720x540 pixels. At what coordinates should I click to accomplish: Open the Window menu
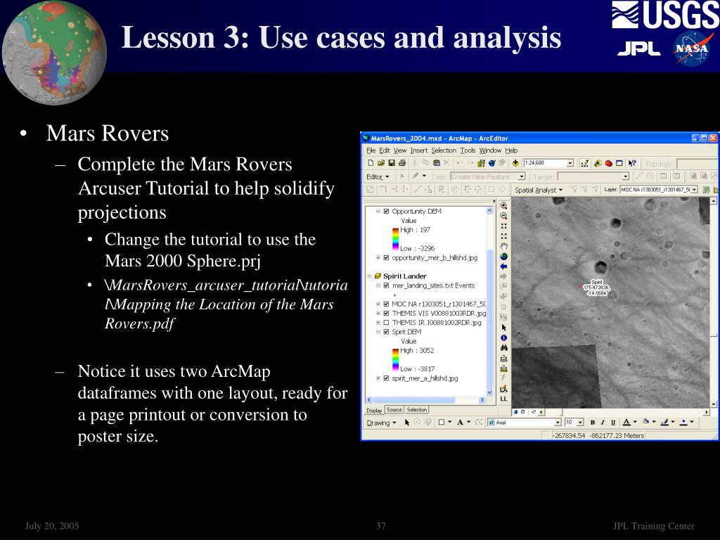pos(490,150)
